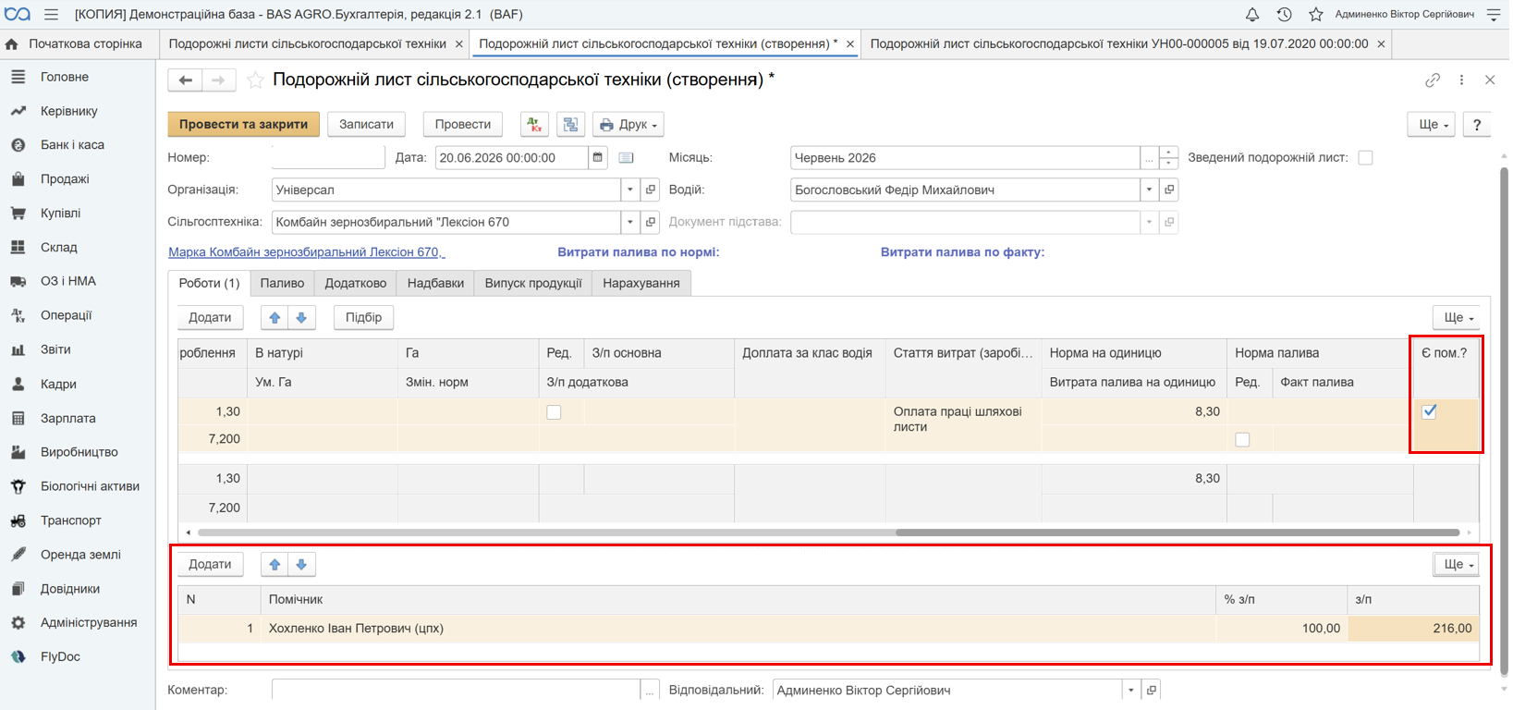This screenshot has height=710, width=1513.
Task: Open Роботи table Ще menu
Action: tap(1457, 317)
